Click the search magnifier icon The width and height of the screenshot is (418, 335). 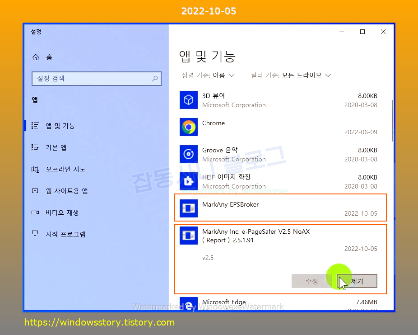pyautogui.click(x=155, y=79)
